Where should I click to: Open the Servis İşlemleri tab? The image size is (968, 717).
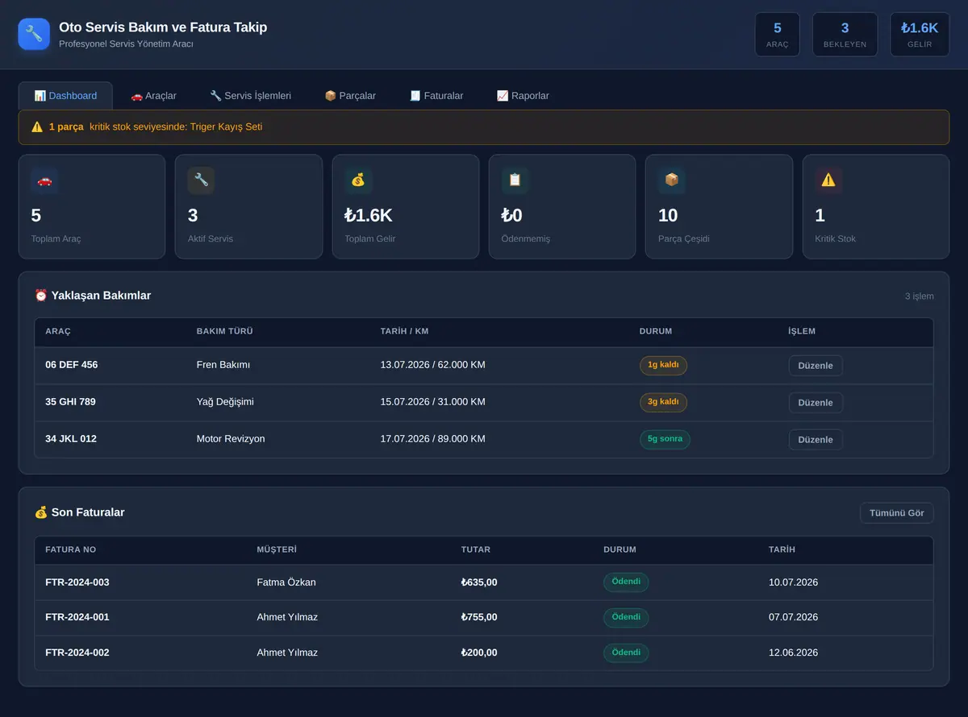point(250,96)
